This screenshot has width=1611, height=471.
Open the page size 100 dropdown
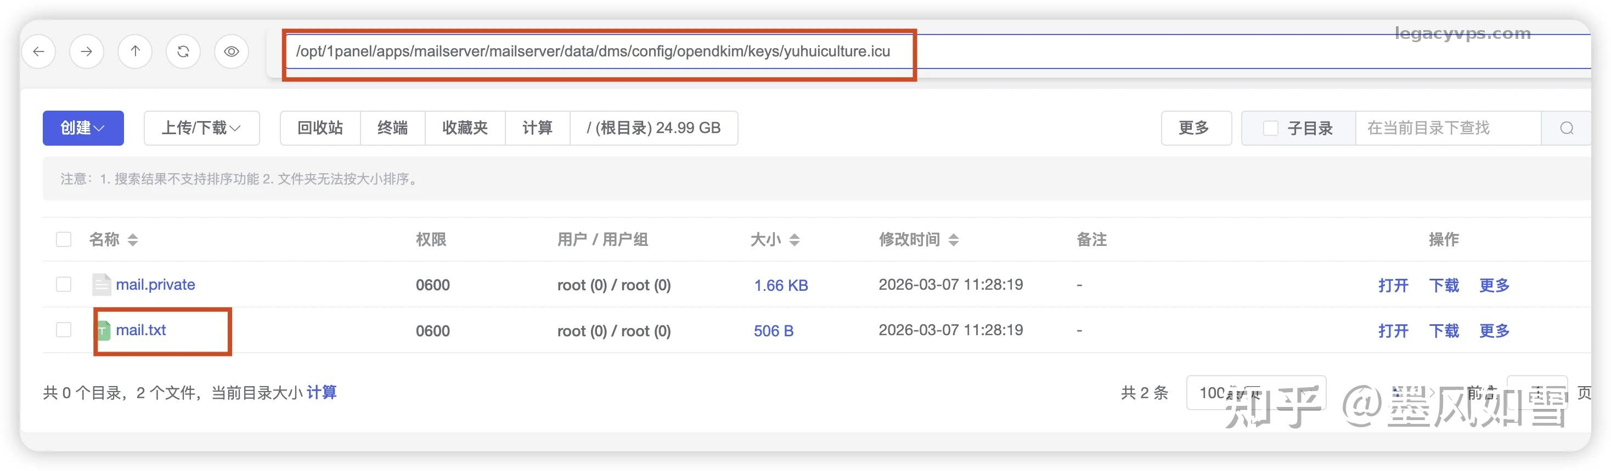click(1257, 393)
